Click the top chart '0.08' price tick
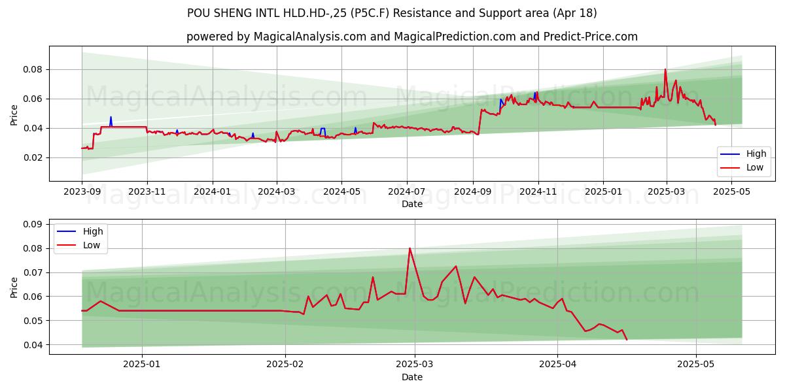 [33, 69]
